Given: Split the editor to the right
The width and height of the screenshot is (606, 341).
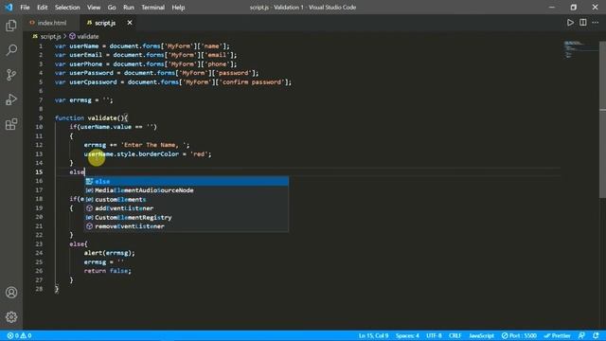Looking at the screenshot, I should [583, 23].
